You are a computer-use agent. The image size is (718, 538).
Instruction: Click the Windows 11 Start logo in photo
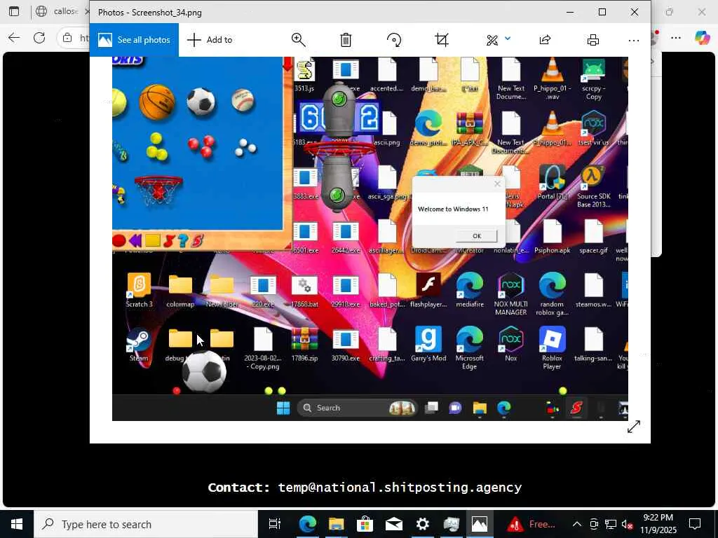(x=283, y=408)
